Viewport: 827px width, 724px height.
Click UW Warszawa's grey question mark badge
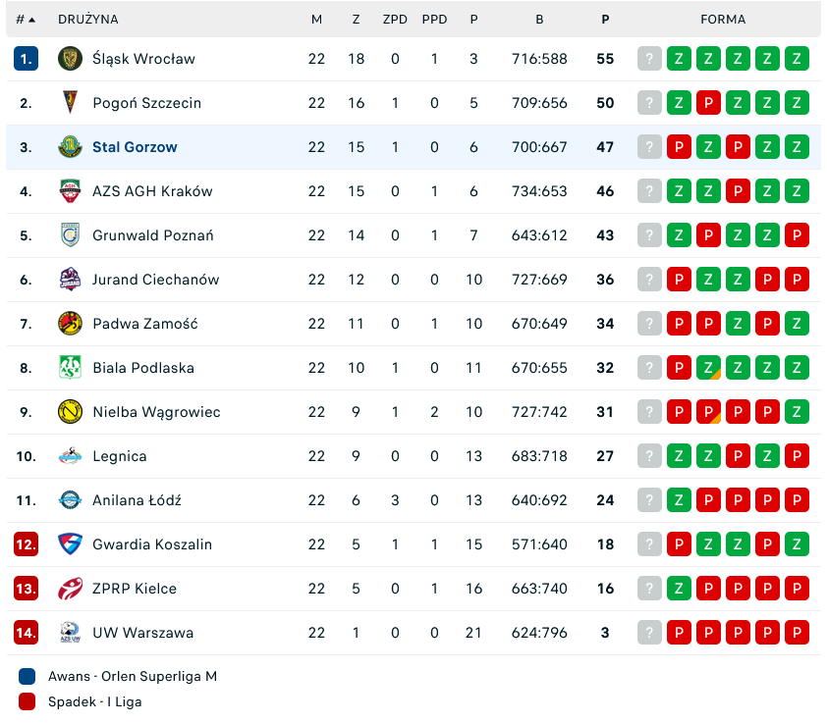649,633
